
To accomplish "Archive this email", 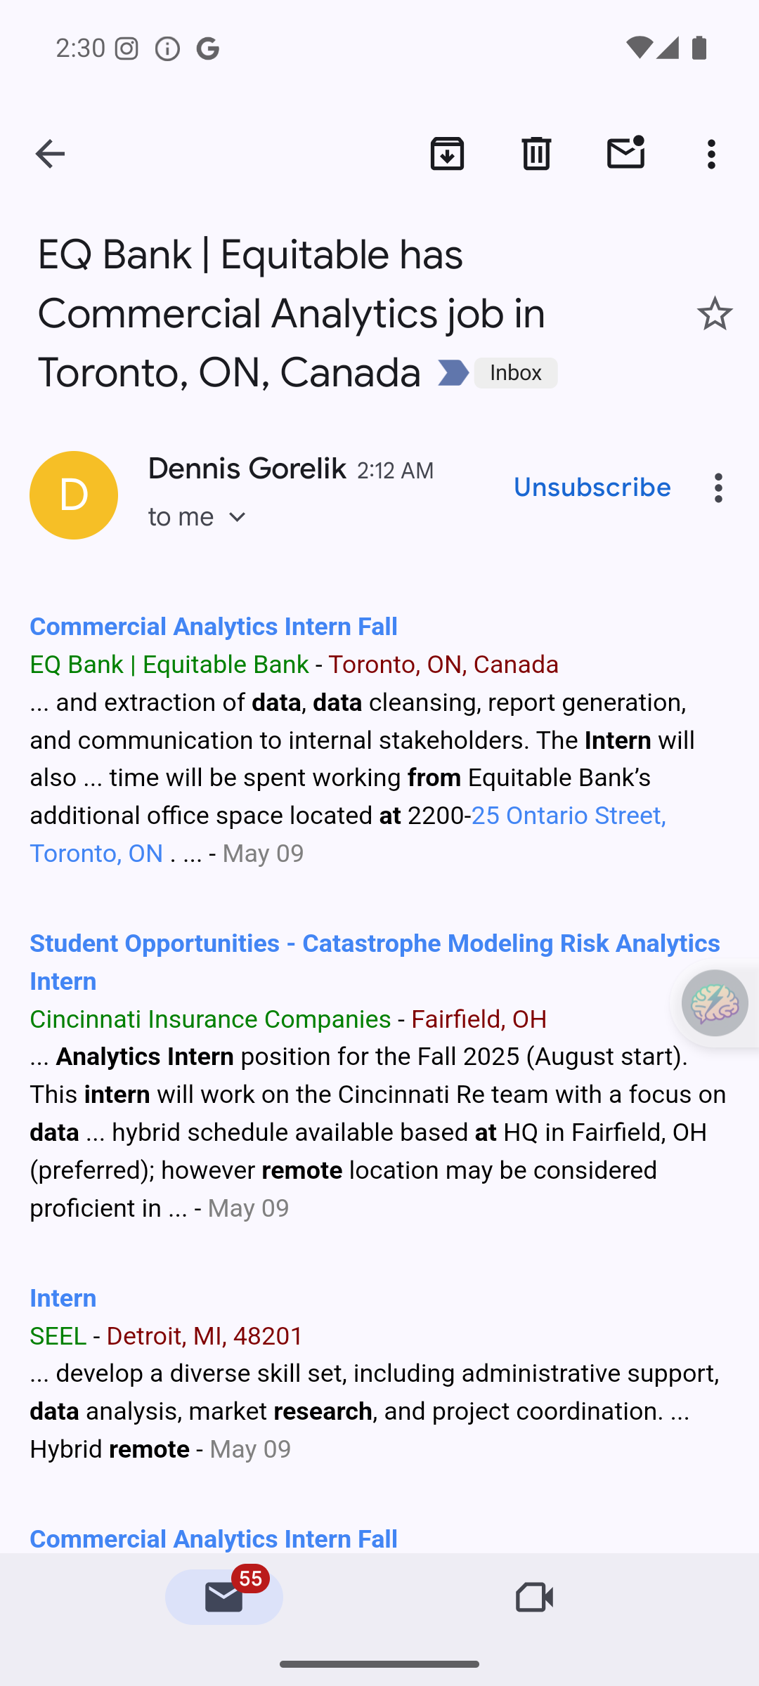I will [447, 154].
